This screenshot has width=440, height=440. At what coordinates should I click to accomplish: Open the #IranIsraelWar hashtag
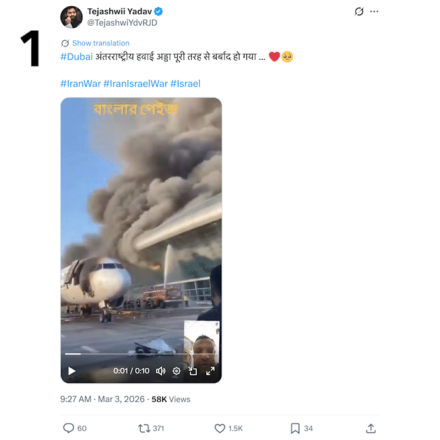click(135, 84)
